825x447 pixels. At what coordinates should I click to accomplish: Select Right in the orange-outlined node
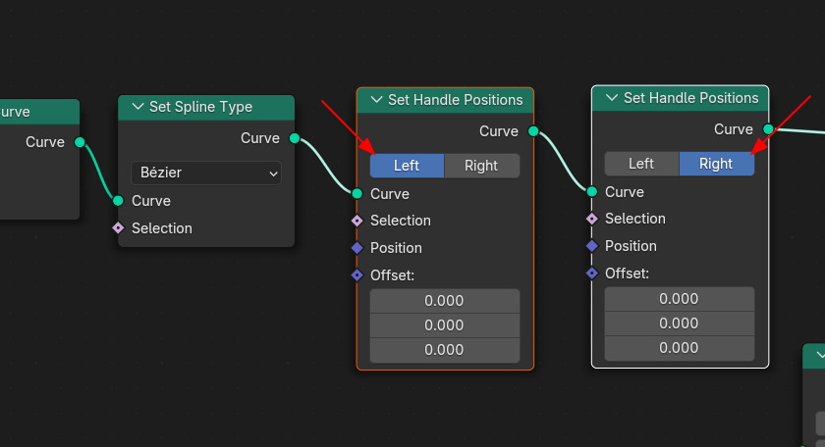tap(481, 166)
